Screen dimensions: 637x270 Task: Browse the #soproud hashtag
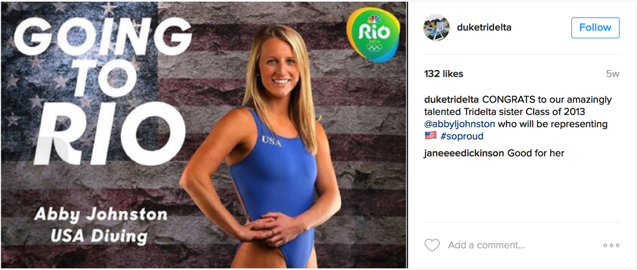(x=462, y=136)
